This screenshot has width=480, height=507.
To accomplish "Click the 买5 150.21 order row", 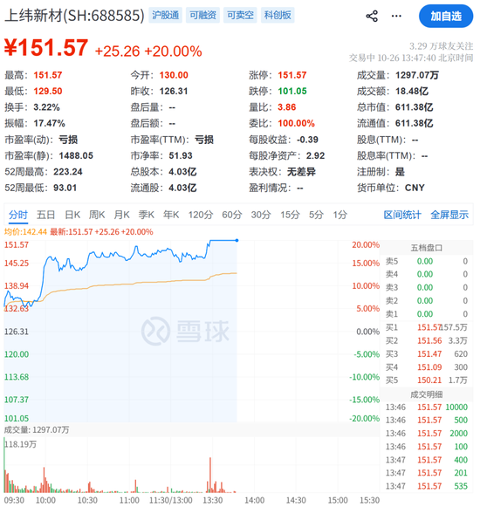I will [426, 380].
